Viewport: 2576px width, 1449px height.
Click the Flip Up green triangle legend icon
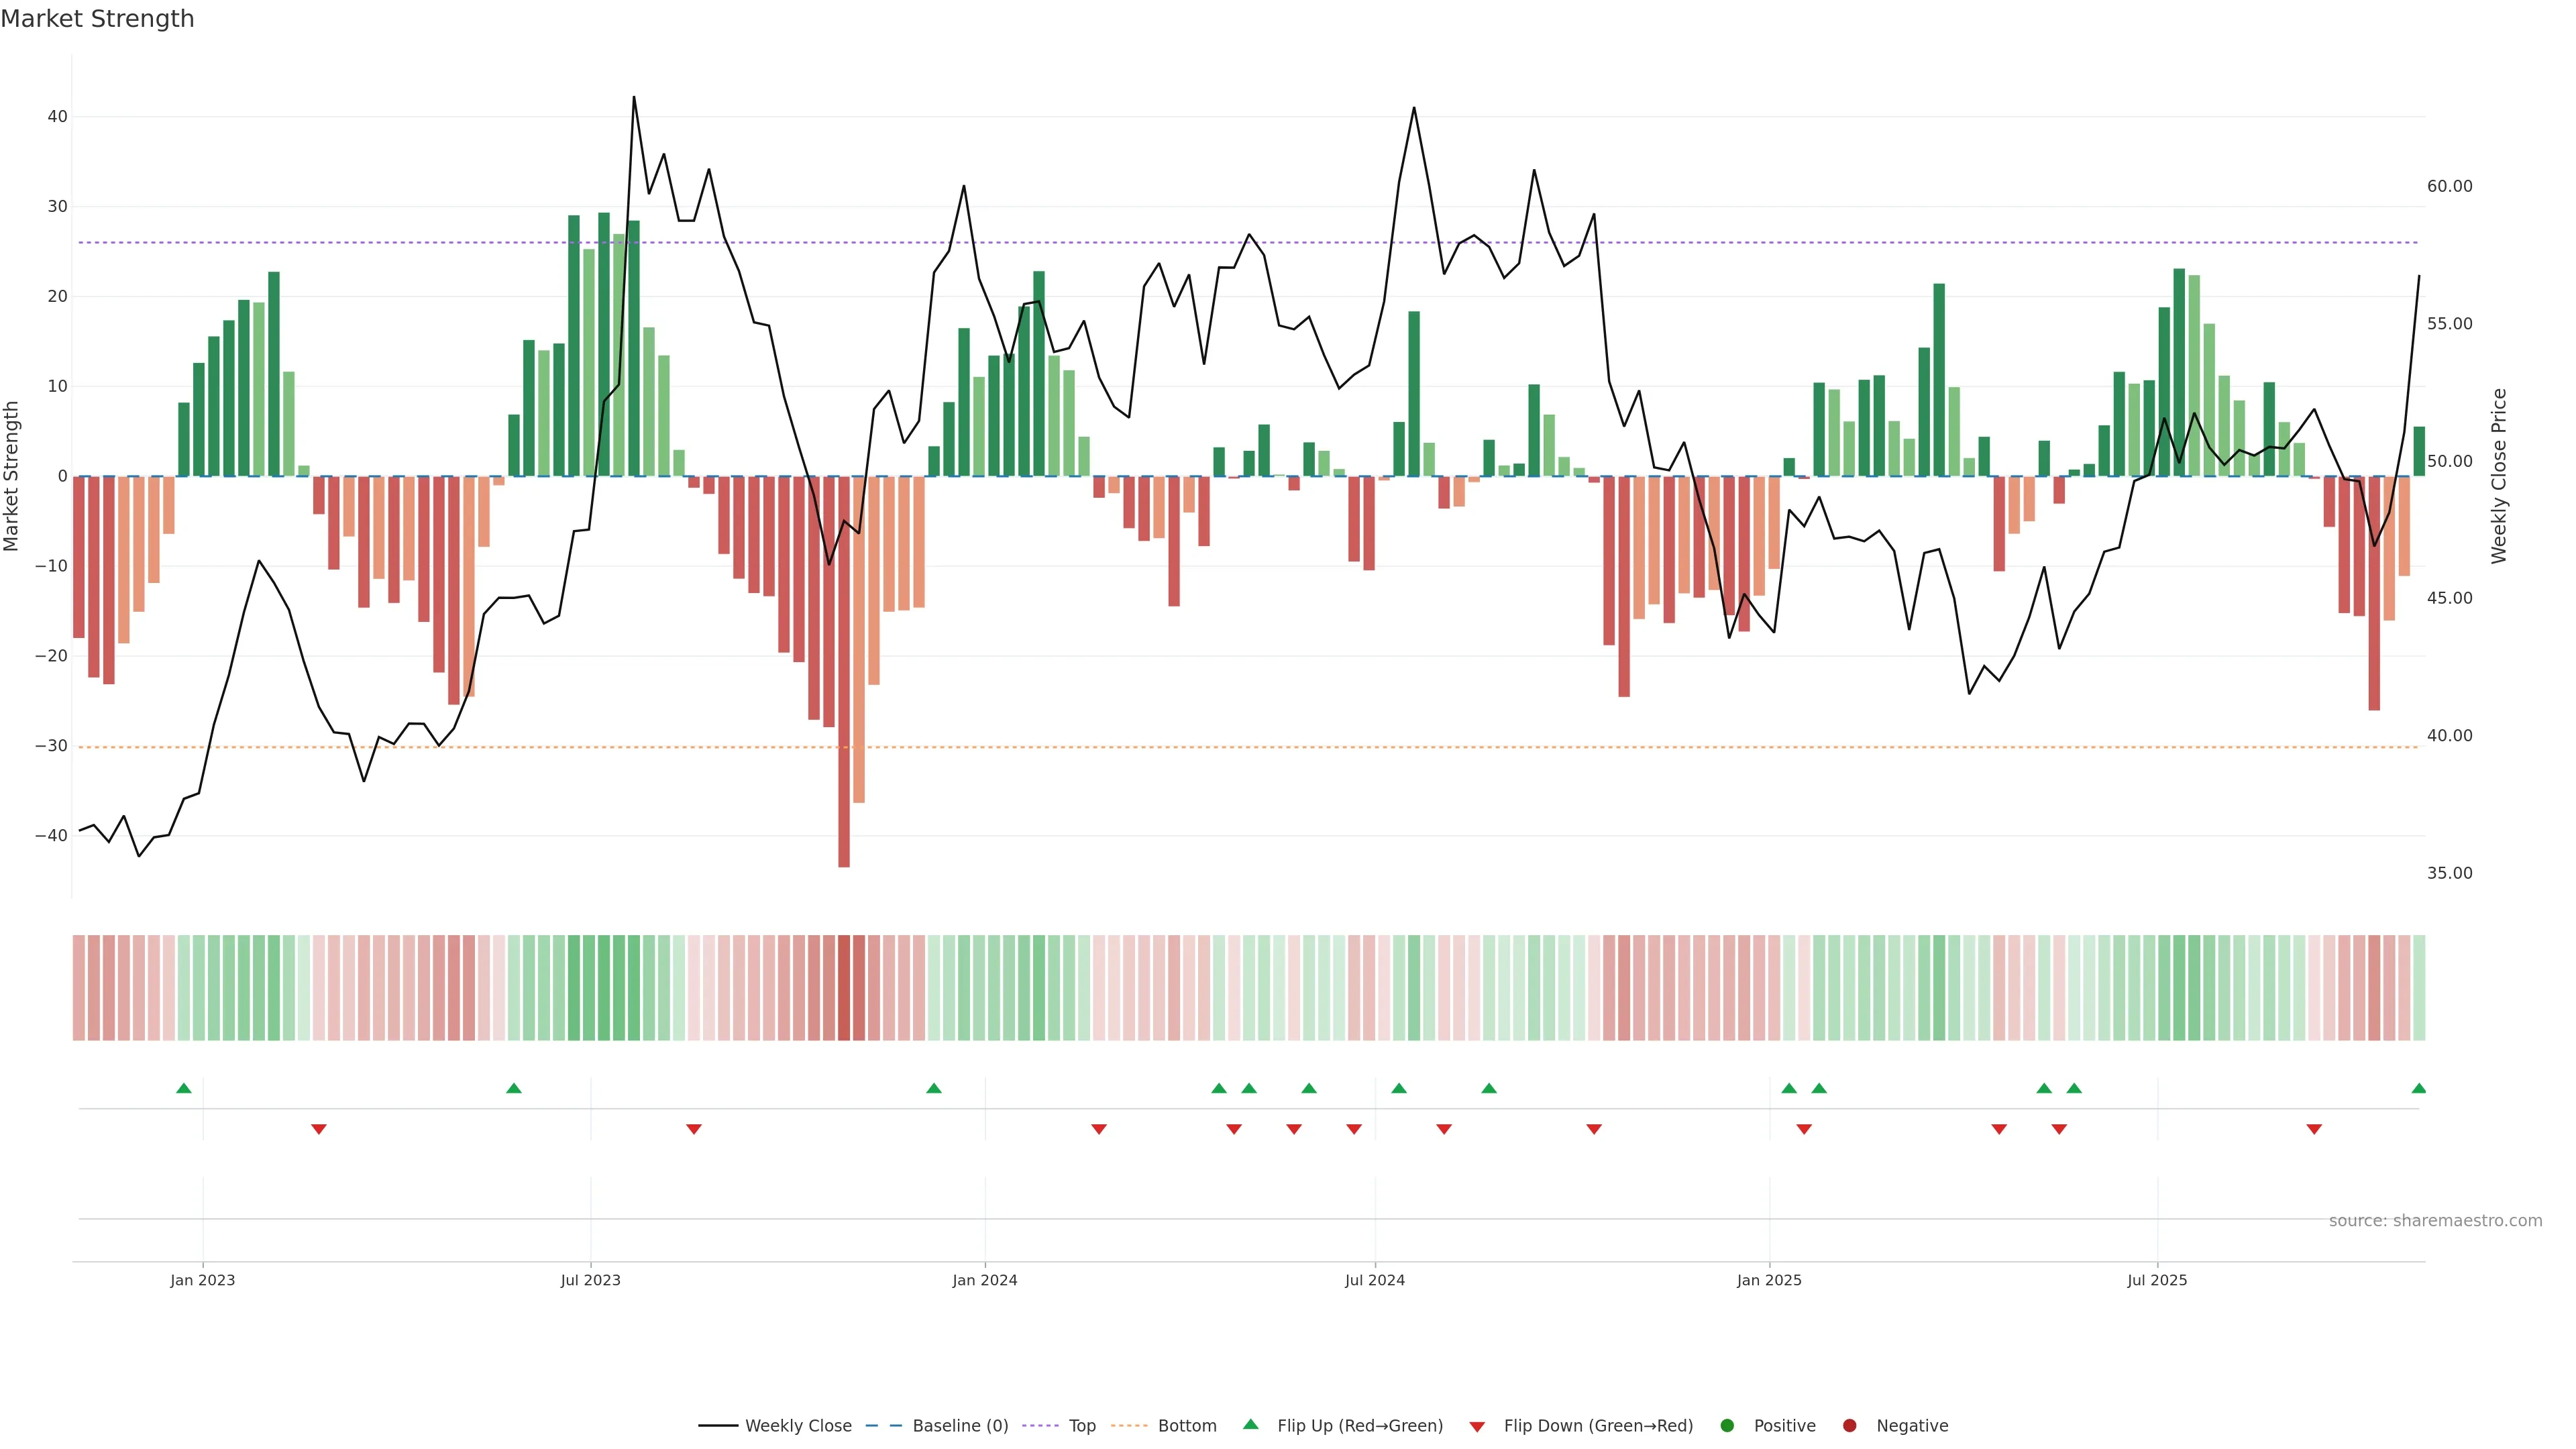pyautogui.click(x=1250, y=1425)
